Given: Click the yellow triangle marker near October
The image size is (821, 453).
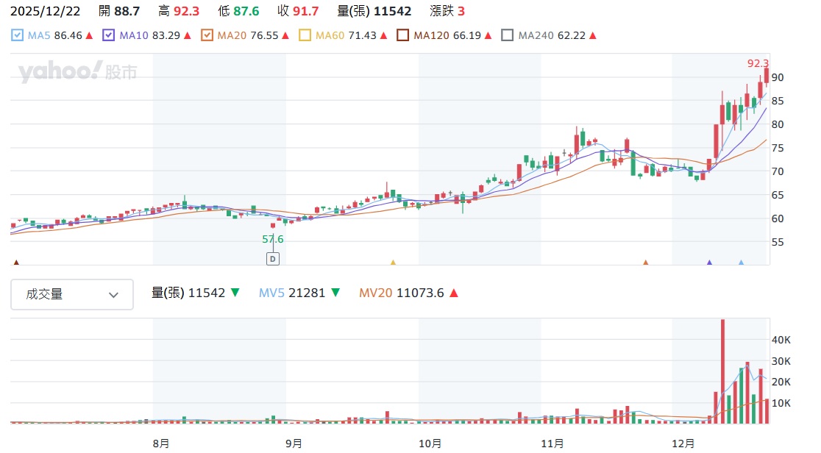Looking at the screenshot, I should pyautogui.click(x=393, y=262).
